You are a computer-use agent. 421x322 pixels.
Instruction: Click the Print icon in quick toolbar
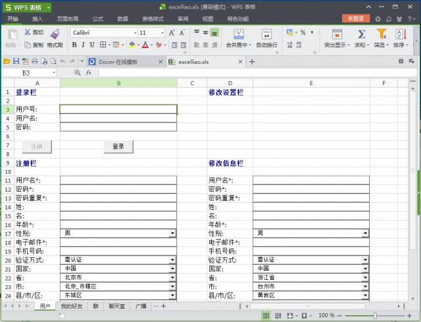(35, 61)
